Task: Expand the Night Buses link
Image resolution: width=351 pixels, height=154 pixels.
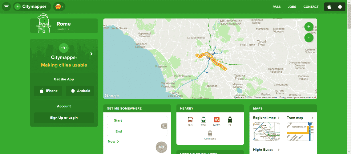Action: click(266, 150)
